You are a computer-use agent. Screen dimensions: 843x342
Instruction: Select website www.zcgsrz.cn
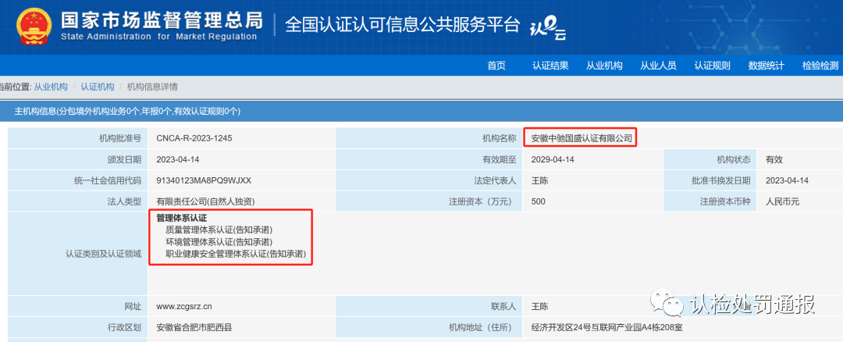184,307
